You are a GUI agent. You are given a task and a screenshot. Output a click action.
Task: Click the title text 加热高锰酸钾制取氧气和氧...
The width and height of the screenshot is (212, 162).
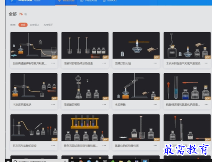coord(29,63)
